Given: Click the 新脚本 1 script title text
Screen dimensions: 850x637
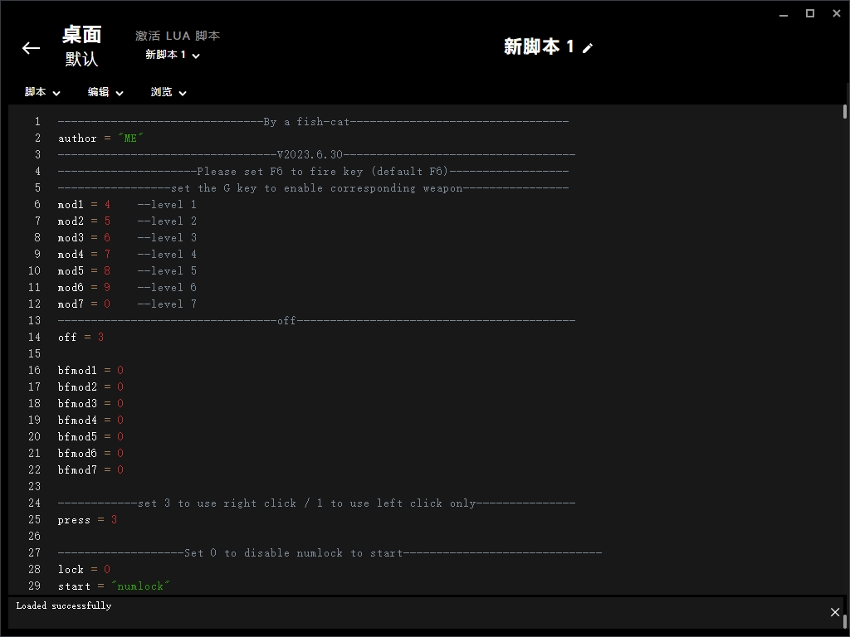Looking at the screenshot, I should click(x=539, y=47).
